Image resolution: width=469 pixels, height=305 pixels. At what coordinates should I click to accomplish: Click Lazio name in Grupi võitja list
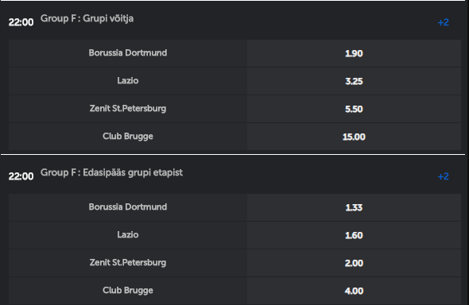click(x=128, y=81)
